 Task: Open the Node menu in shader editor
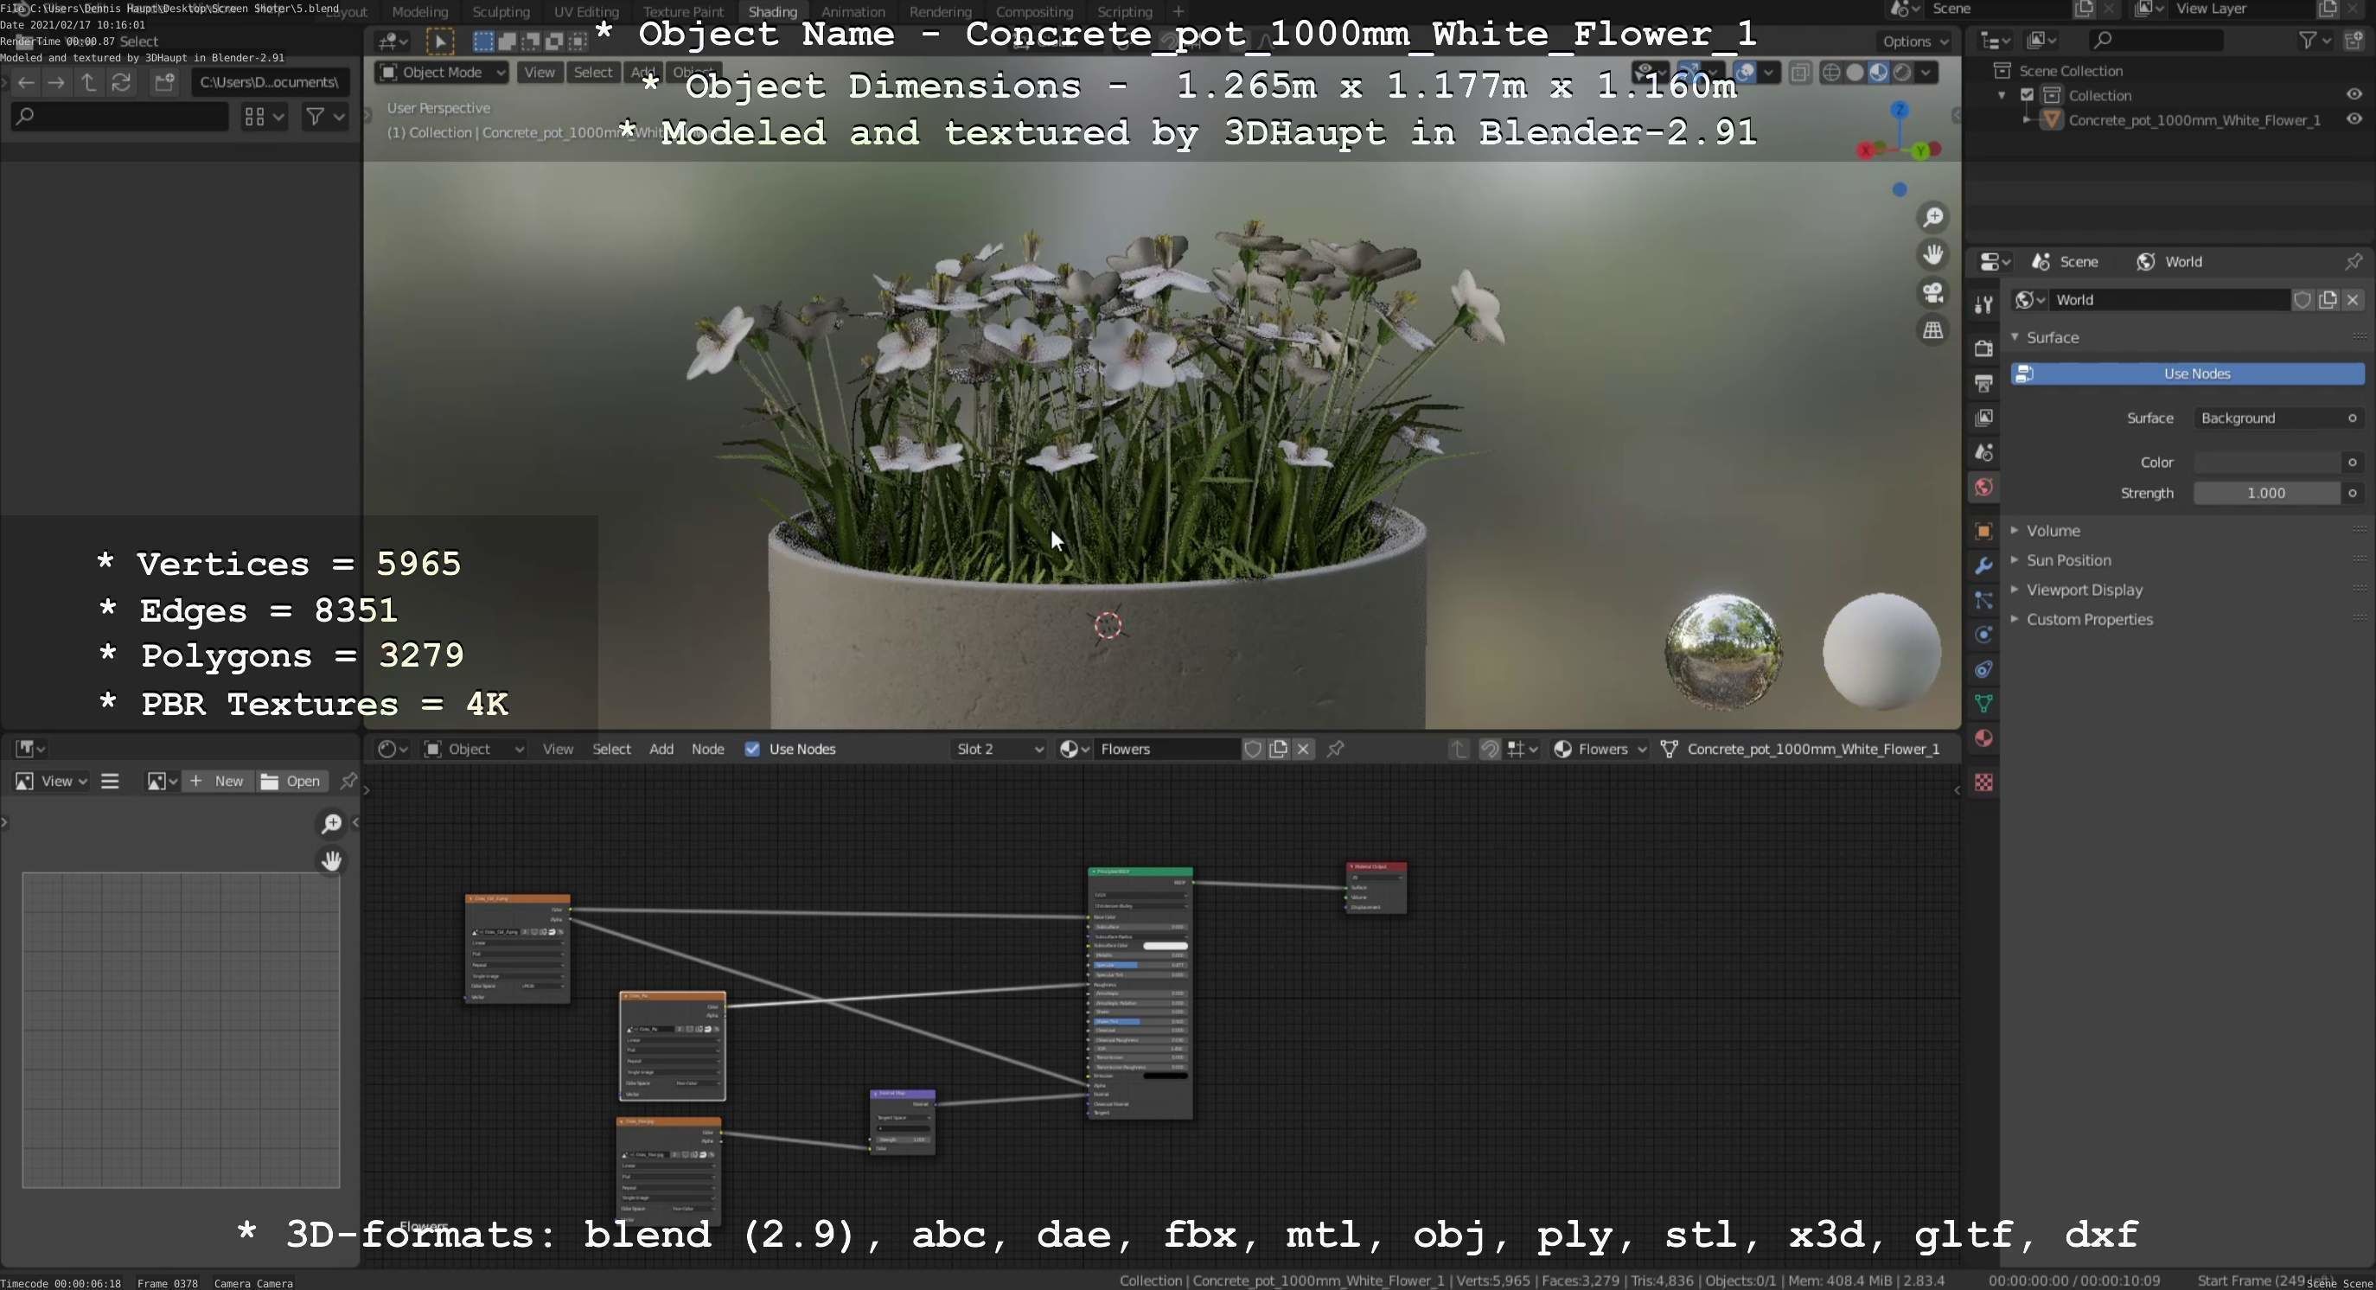tap(707, 749)
